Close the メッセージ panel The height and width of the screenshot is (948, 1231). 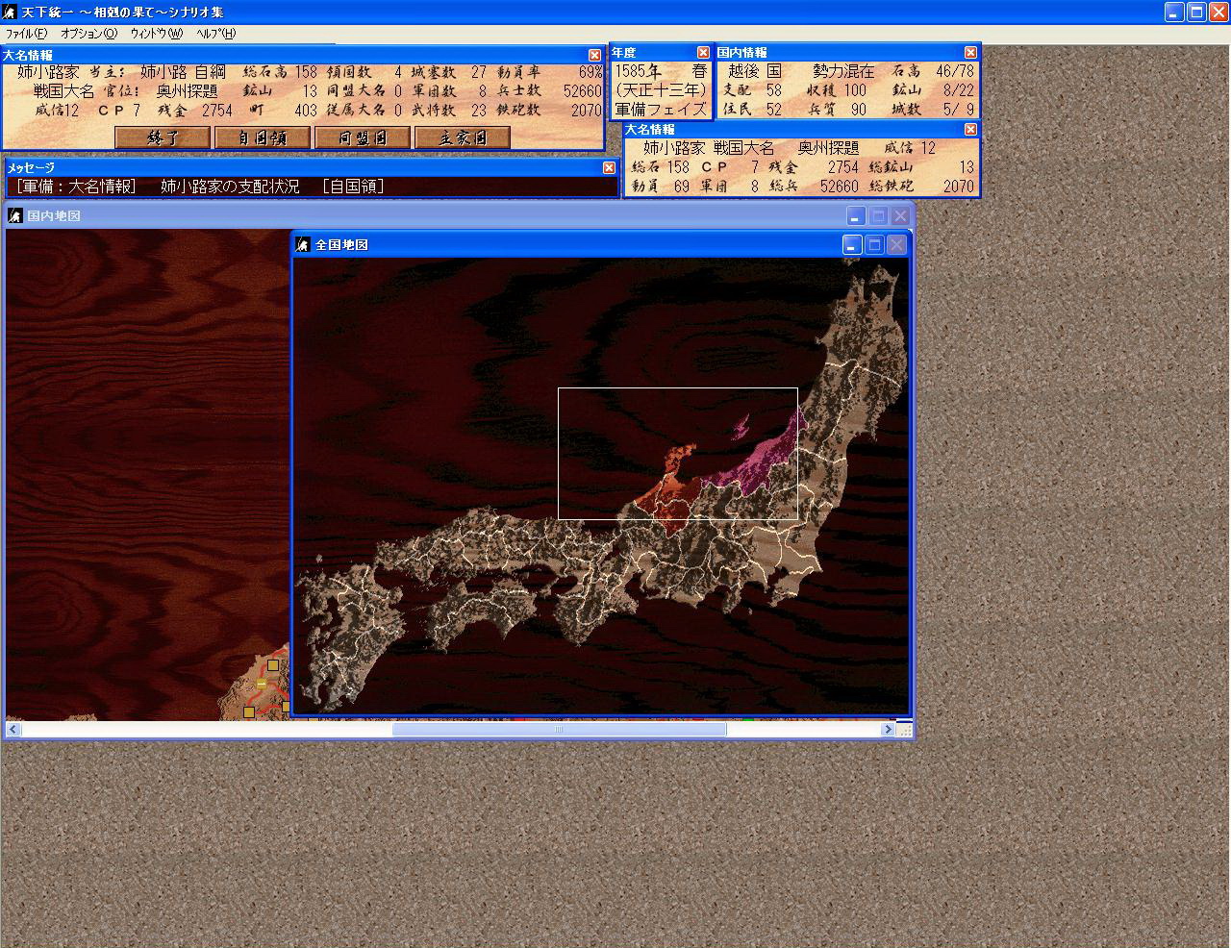(x=609, y=167)
